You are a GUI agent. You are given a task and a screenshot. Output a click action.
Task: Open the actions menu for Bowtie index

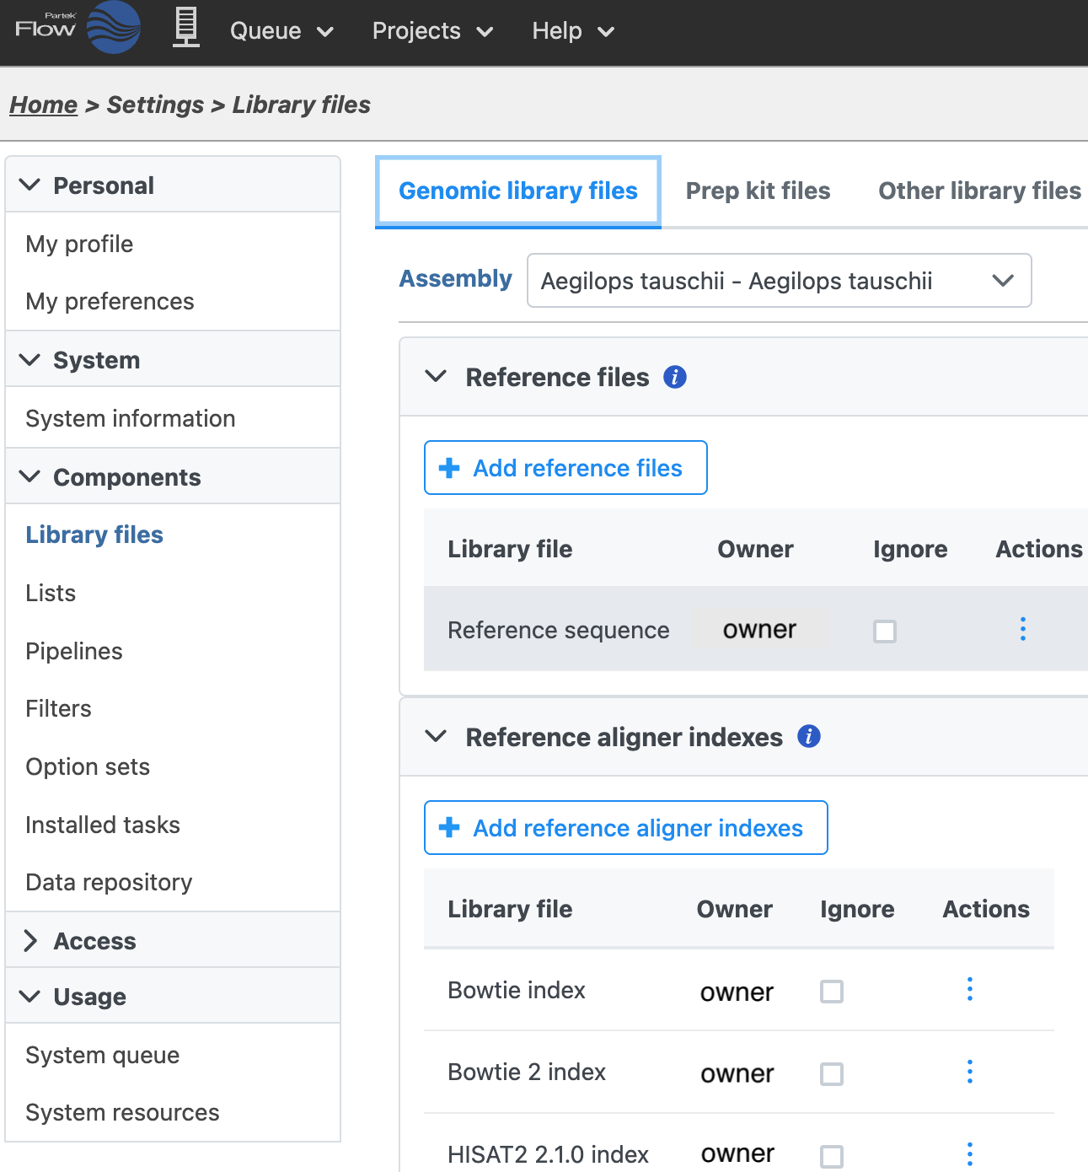click(970, 989)
